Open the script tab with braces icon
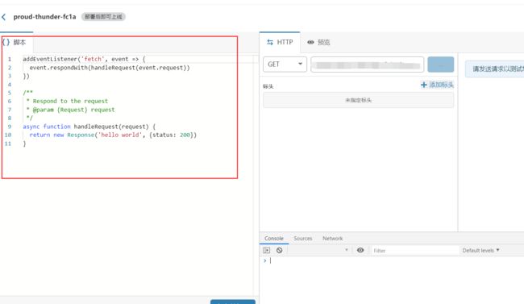The image size is (524, 304). 15,42
